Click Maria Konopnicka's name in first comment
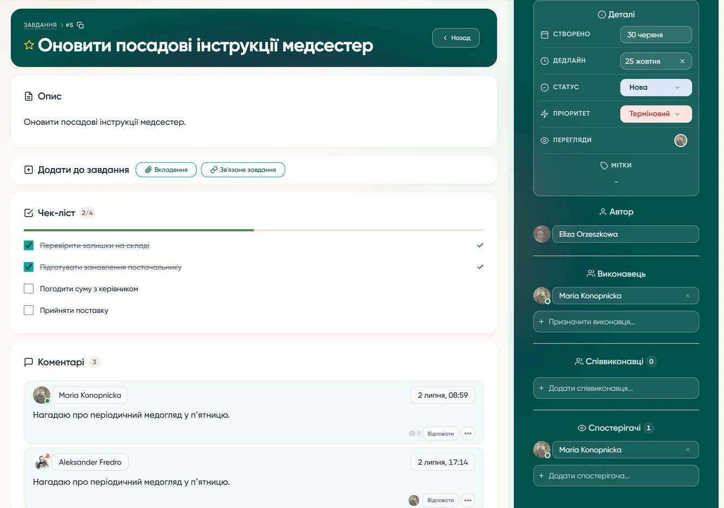 point(90,395)
